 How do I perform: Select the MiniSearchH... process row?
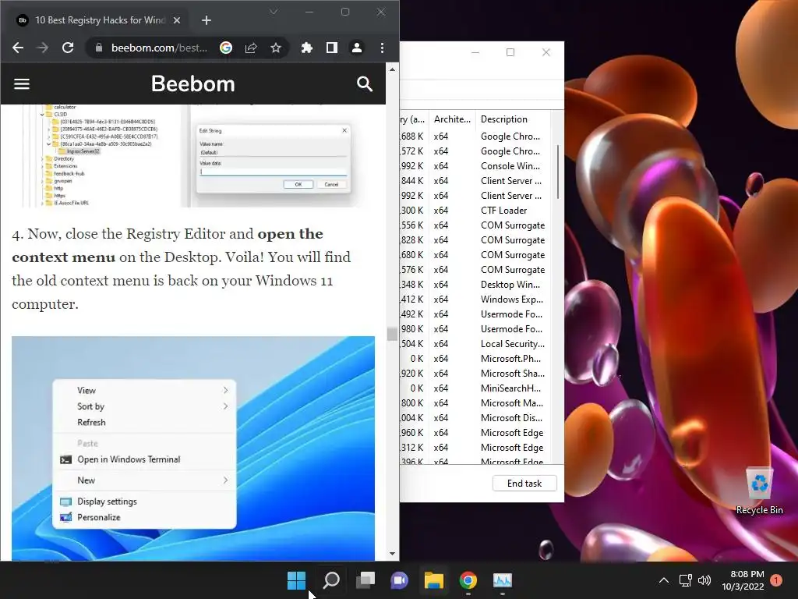[x=477, y=388]
